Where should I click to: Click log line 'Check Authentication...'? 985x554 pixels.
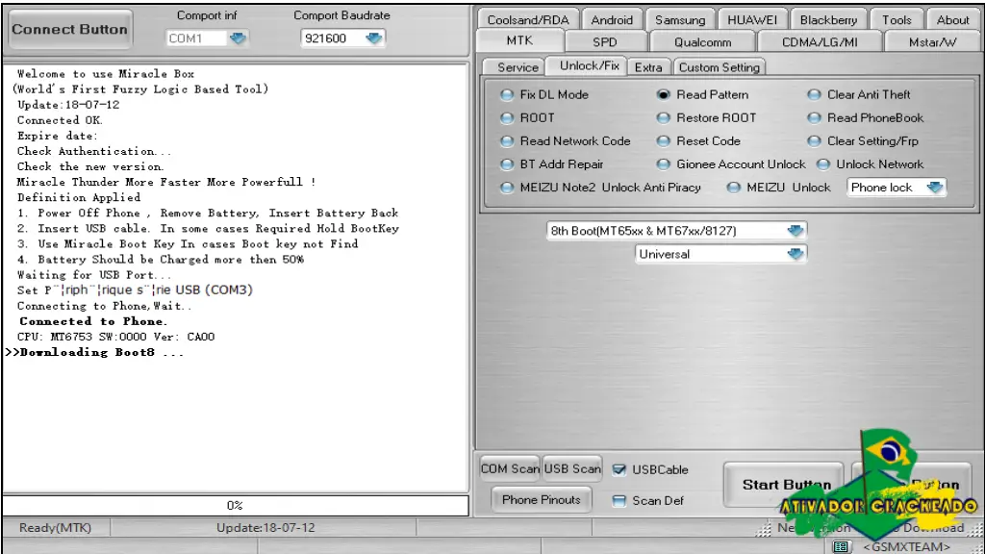coord(93,151)
